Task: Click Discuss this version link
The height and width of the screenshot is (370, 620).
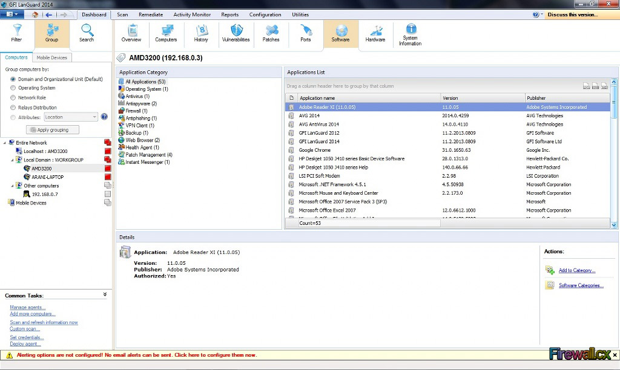Action: point(573,15)
